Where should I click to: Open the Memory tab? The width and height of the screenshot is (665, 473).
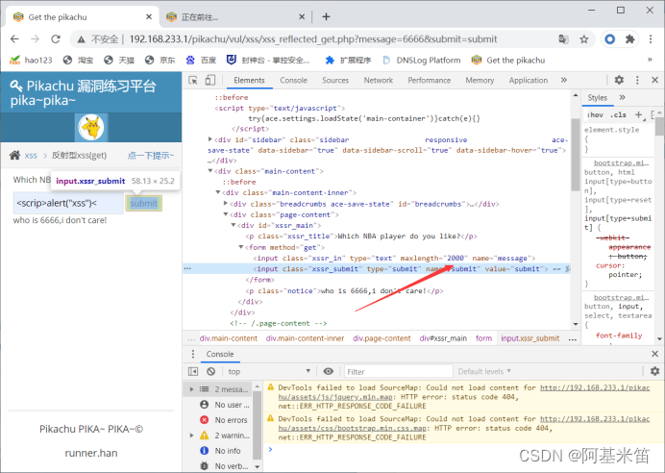(x=480, y=80)
